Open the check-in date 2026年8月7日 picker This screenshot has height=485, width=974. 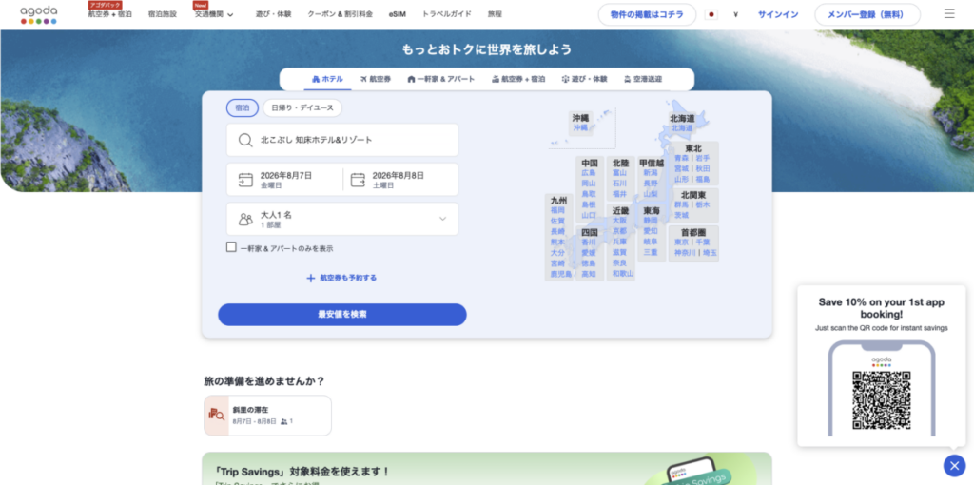[x=284, y=180]
